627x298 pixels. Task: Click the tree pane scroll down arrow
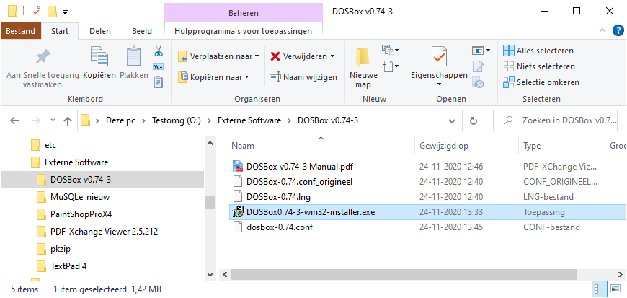(210, 274)
